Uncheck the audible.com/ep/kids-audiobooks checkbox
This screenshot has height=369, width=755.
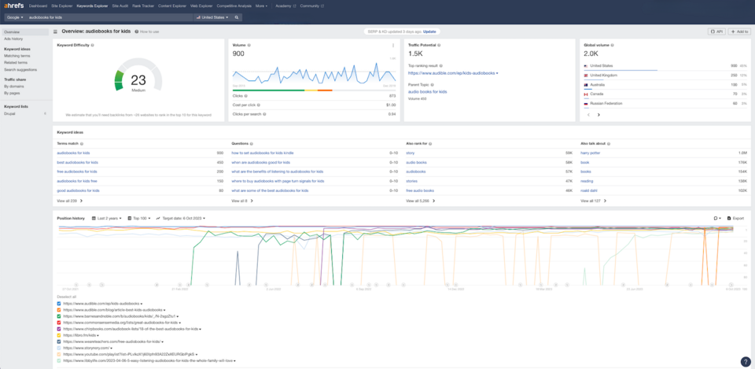59,304
